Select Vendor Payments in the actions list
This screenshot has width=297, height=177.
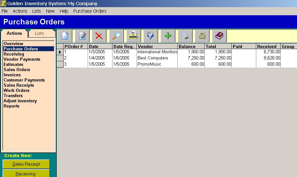22,59
